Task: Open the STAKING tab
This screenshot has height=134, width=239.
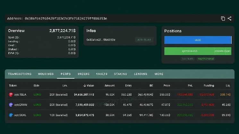Action: 120,74
